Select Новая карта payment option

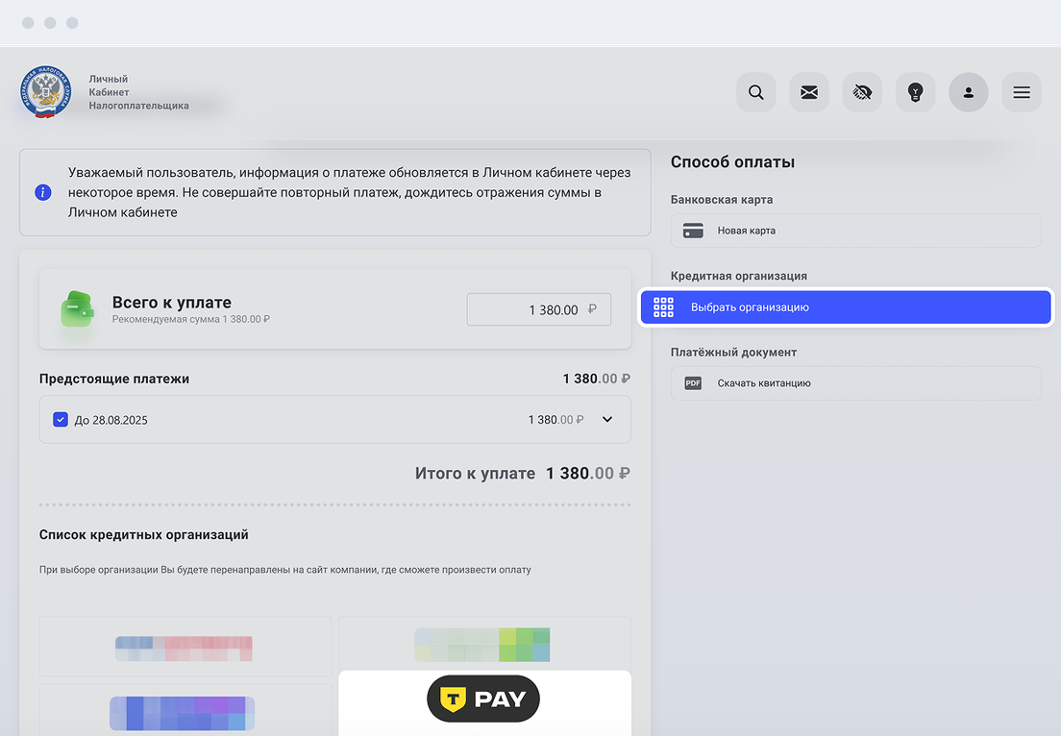855,231
